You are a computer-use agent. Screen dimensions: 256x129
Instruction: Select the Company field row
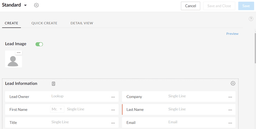[179, 96]
